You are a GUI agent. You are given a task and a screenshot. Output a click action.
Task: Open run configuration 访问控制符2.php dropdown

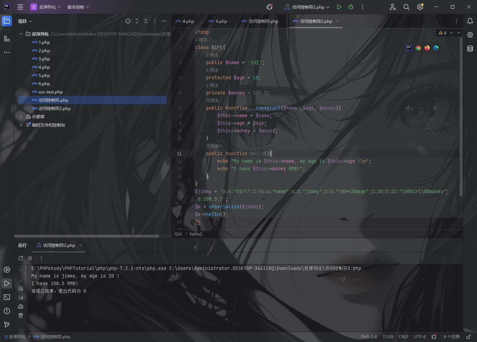pyautogui.click(x=307, y=7)
